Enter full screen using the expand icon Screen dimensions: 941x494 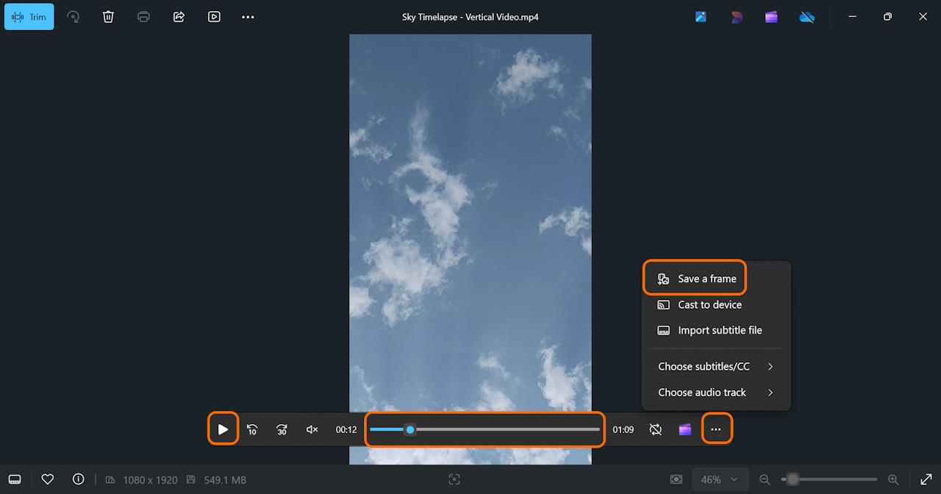(x=926, y=479)
